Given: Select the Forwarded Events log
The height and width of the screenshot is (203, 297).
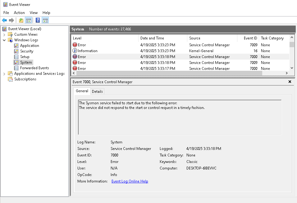Looking at the screenshot, I should coord(34,68).
